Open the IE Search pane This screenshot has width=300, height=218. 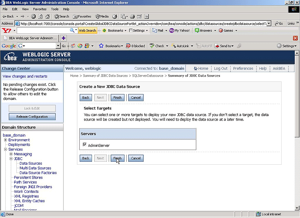coord(61,17)
